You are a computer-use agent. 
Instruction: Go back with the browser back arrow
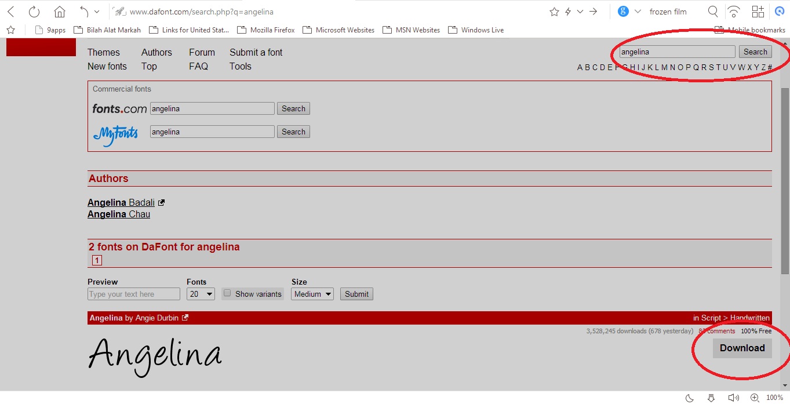point(11,12)
